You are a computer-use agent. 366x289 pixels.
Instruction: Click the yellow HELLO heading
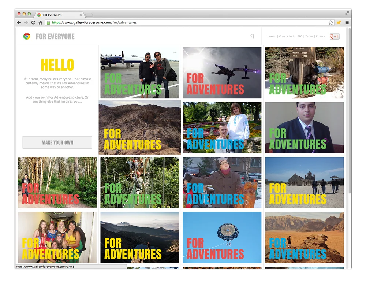click(57, 65)
